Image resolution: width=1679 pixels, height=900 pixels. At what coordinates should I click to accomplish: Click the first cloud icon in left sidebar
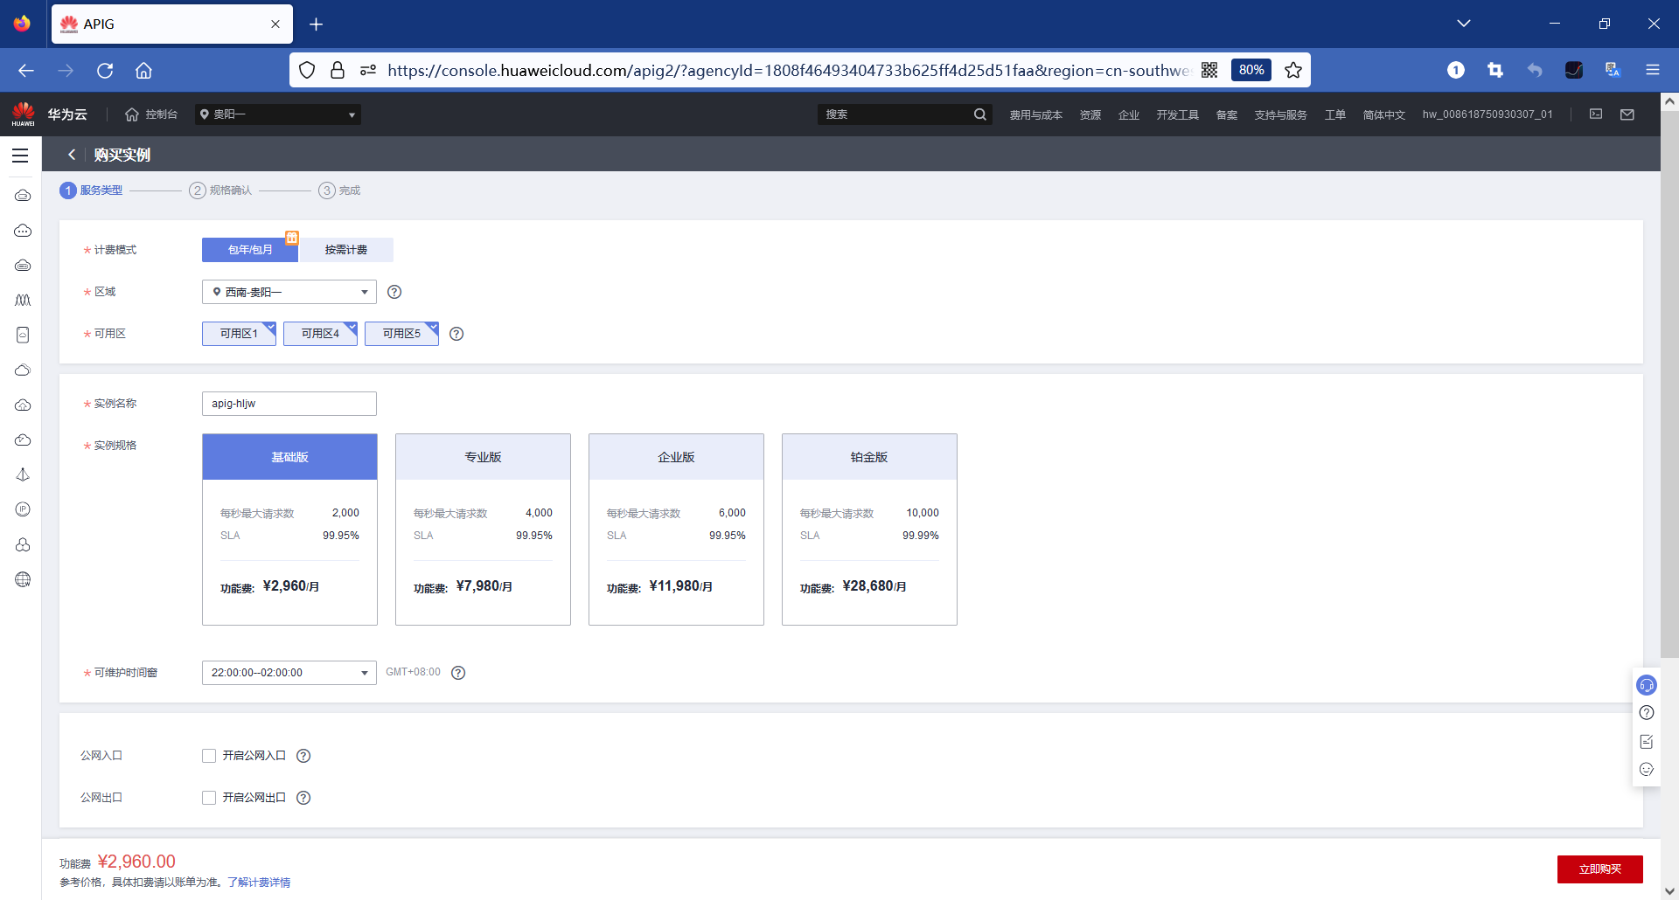click(23, 195)
